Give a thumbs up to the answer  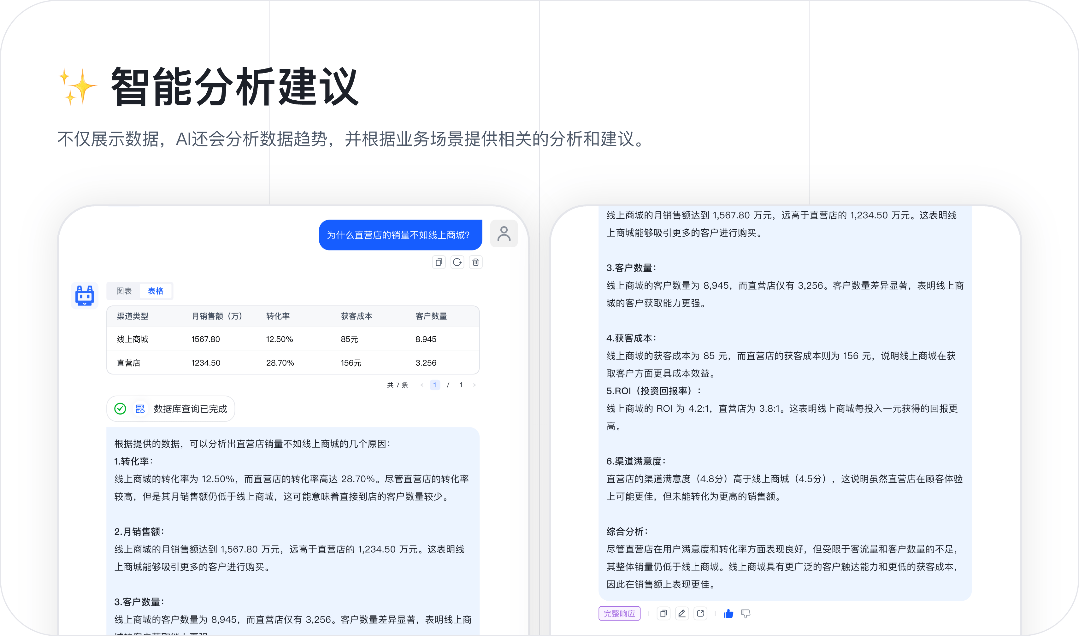pyautogui.click(x=729, y=613)
